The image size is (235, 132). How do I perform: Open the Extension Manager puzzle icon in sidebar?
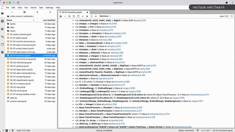3,52
